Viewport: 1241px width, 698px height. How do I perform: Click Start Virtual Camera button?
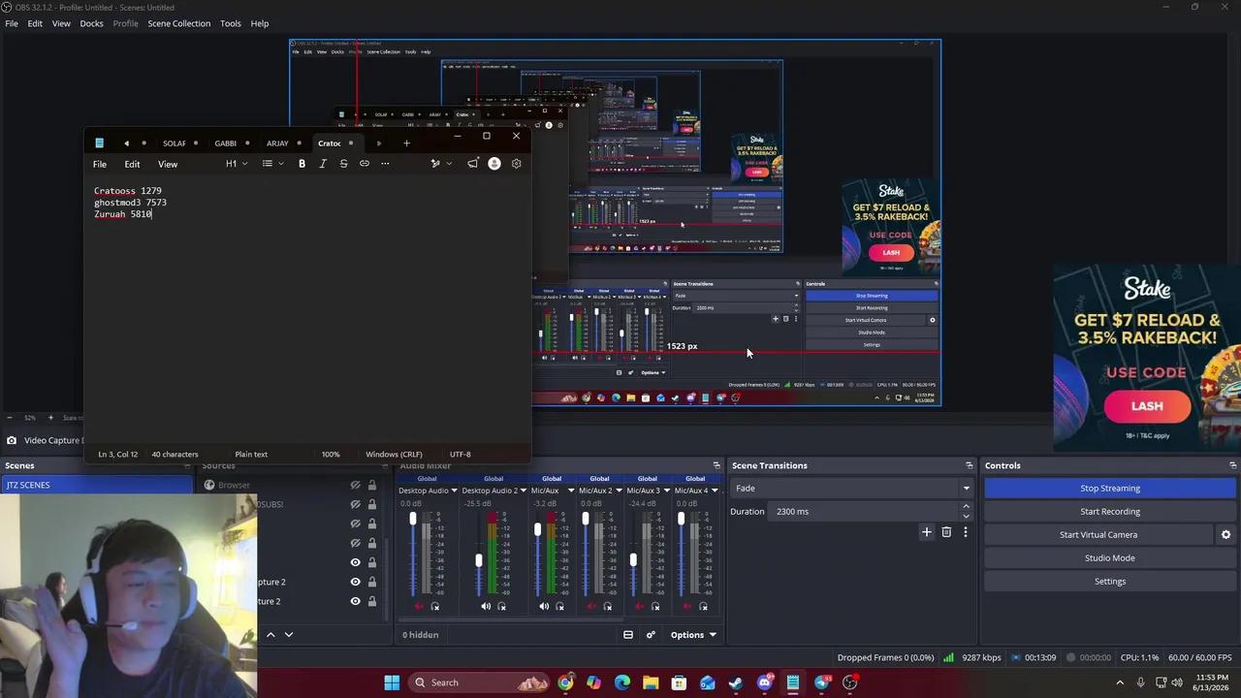pos(1098,534)
